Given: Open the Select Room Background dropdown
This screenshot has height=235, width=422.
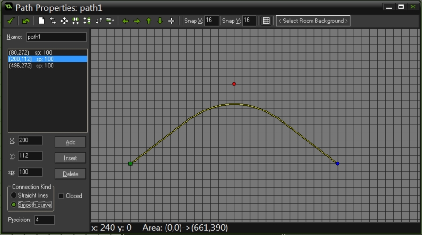Looking at the screenshot, I should (313, 21).
